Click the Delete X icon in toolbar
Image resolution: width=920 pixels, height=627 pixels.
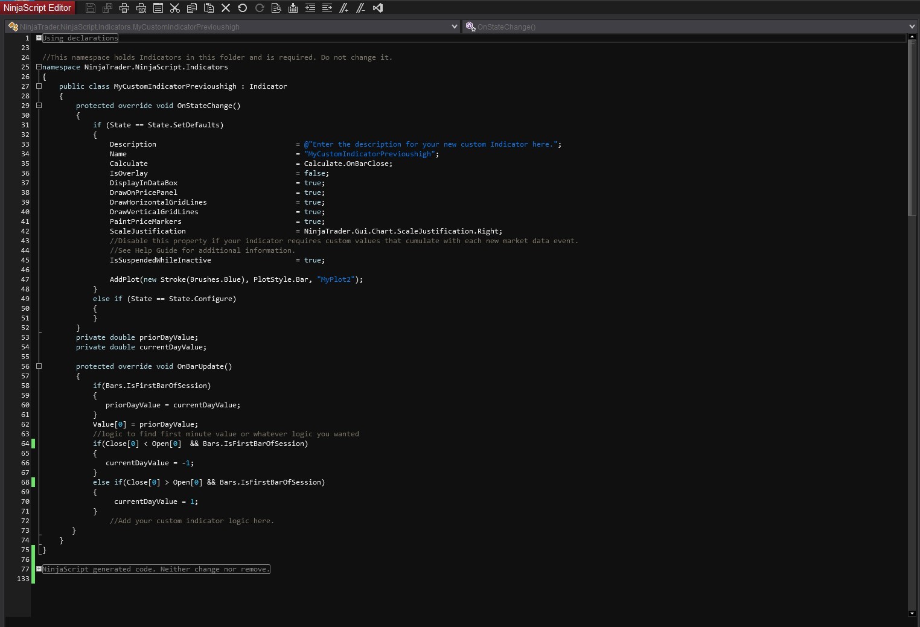pyautogui.click(x=226, y=8)
